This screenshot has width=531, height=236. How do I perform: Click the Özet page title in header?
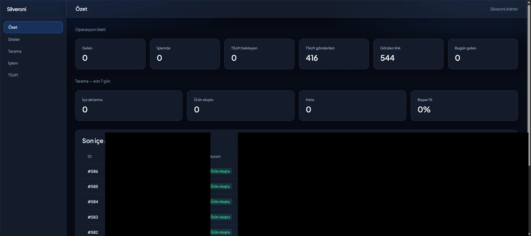click(x=81, y=9)
